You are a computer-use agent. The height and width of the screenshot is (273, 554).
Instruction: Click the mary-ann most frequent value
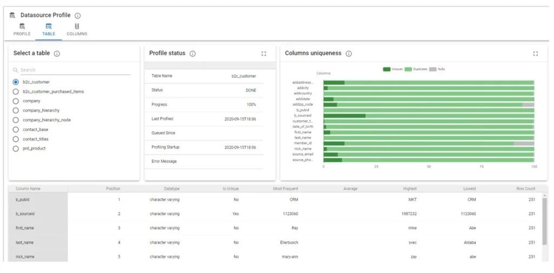click(x=290, y=257)
